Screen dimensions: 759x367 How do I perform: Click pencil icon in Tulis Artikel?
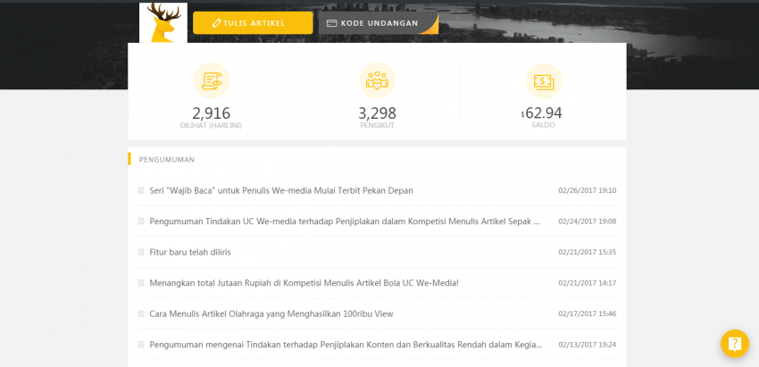coord(217,23)
